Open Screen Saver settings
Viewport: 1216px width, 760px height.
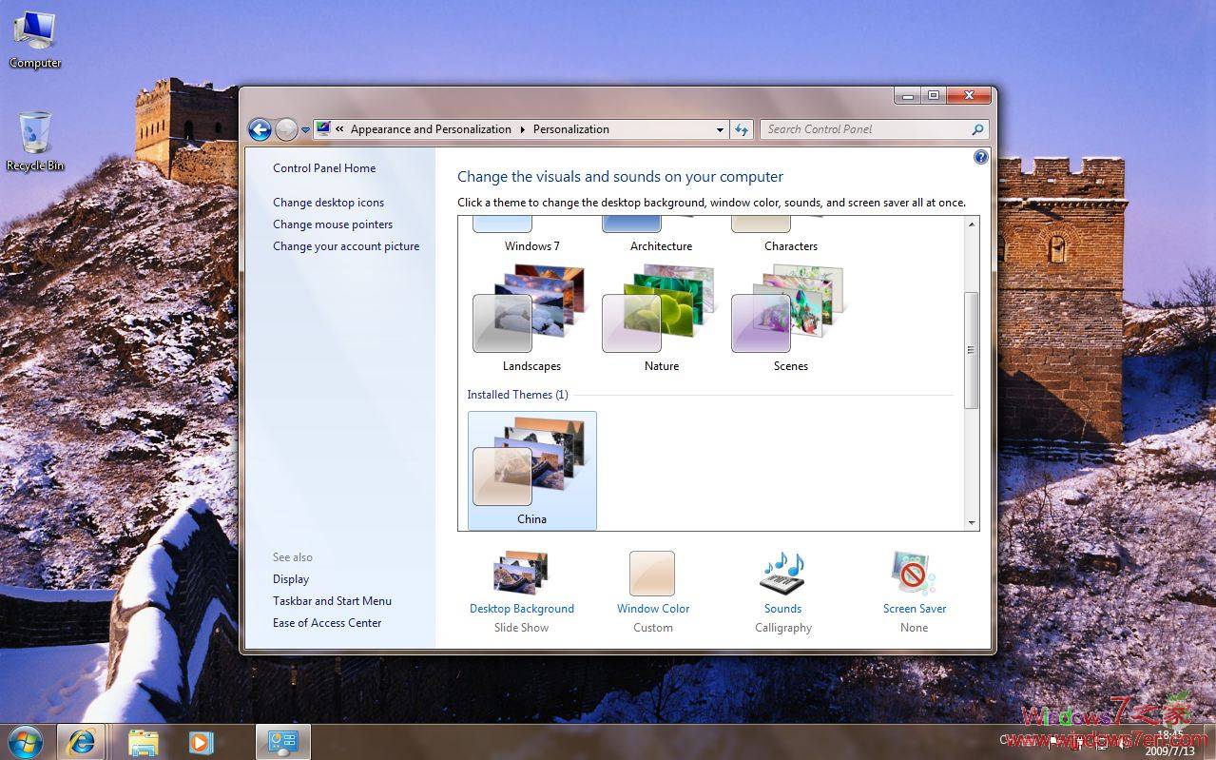tap(913, 573)
